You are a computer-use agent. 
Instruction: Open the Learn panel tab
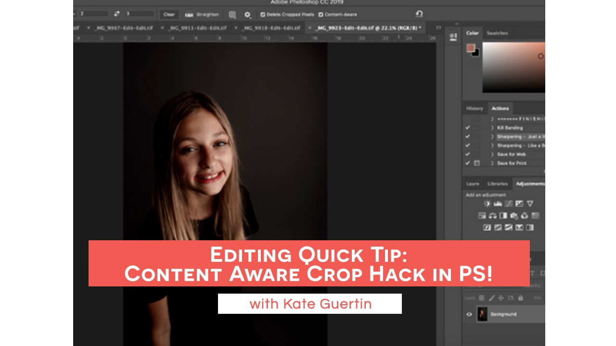[x=473, y=184]
